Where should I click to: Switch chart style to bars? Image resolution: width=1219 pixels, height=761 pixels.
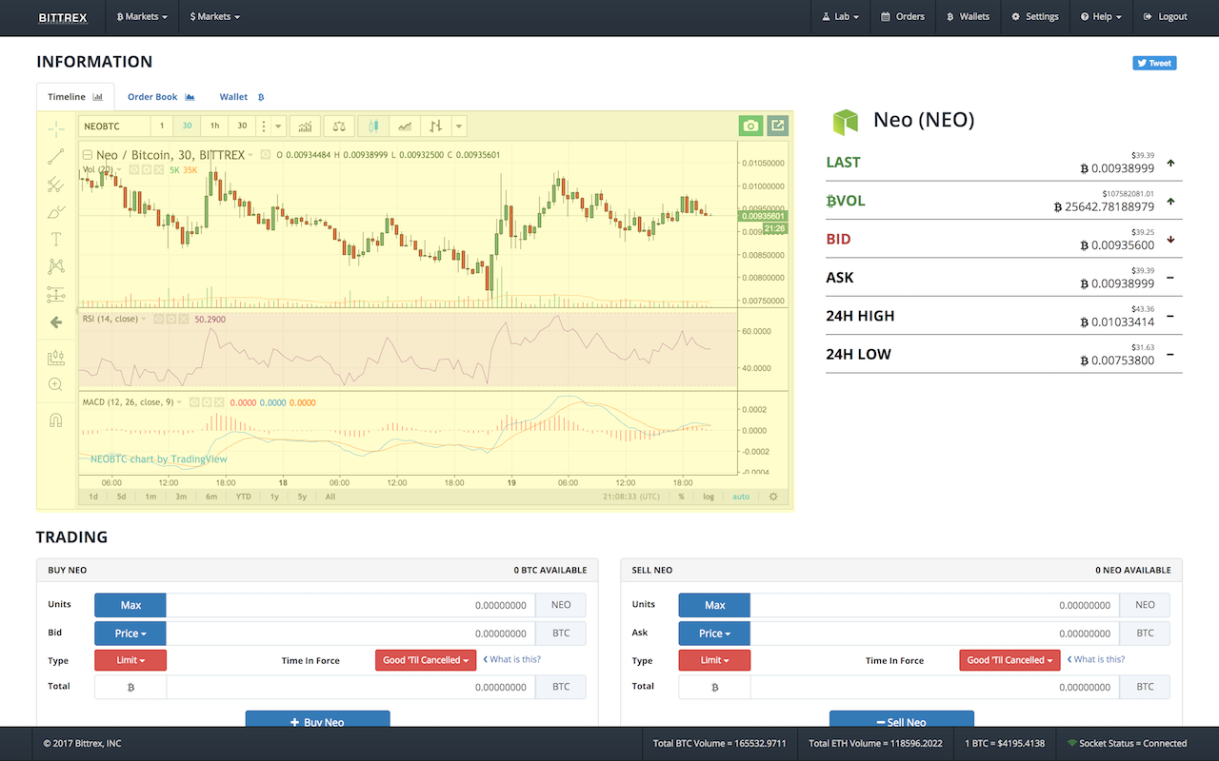[435, 126]
